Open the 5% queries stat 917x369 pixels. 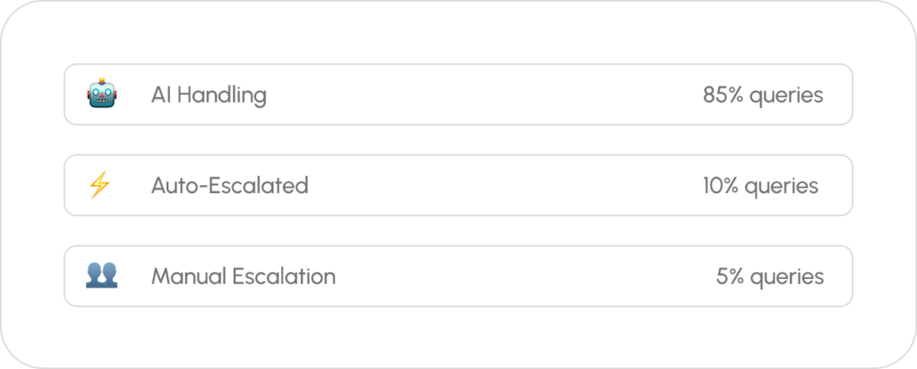pos(769,276)
